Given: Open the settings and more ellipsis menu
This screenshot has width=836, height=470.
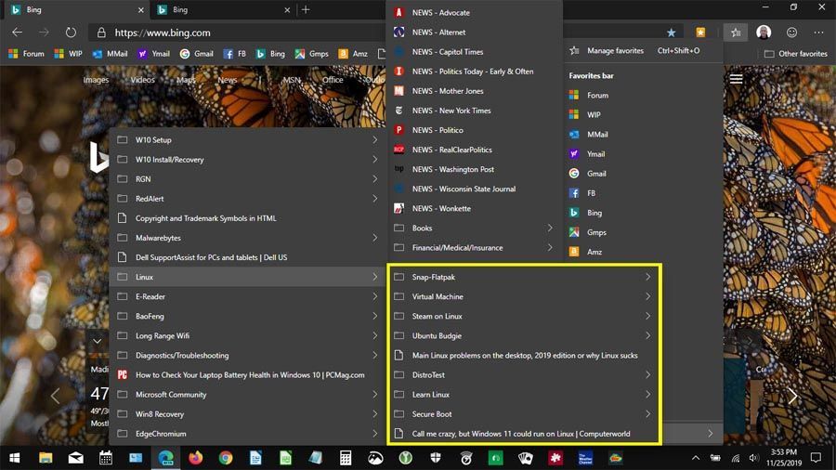Looking at the screenshot, I should point(819,33).
